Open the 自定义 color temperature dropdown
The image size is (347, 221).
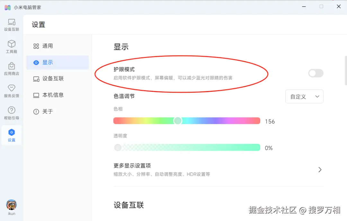tap(304, 96)
